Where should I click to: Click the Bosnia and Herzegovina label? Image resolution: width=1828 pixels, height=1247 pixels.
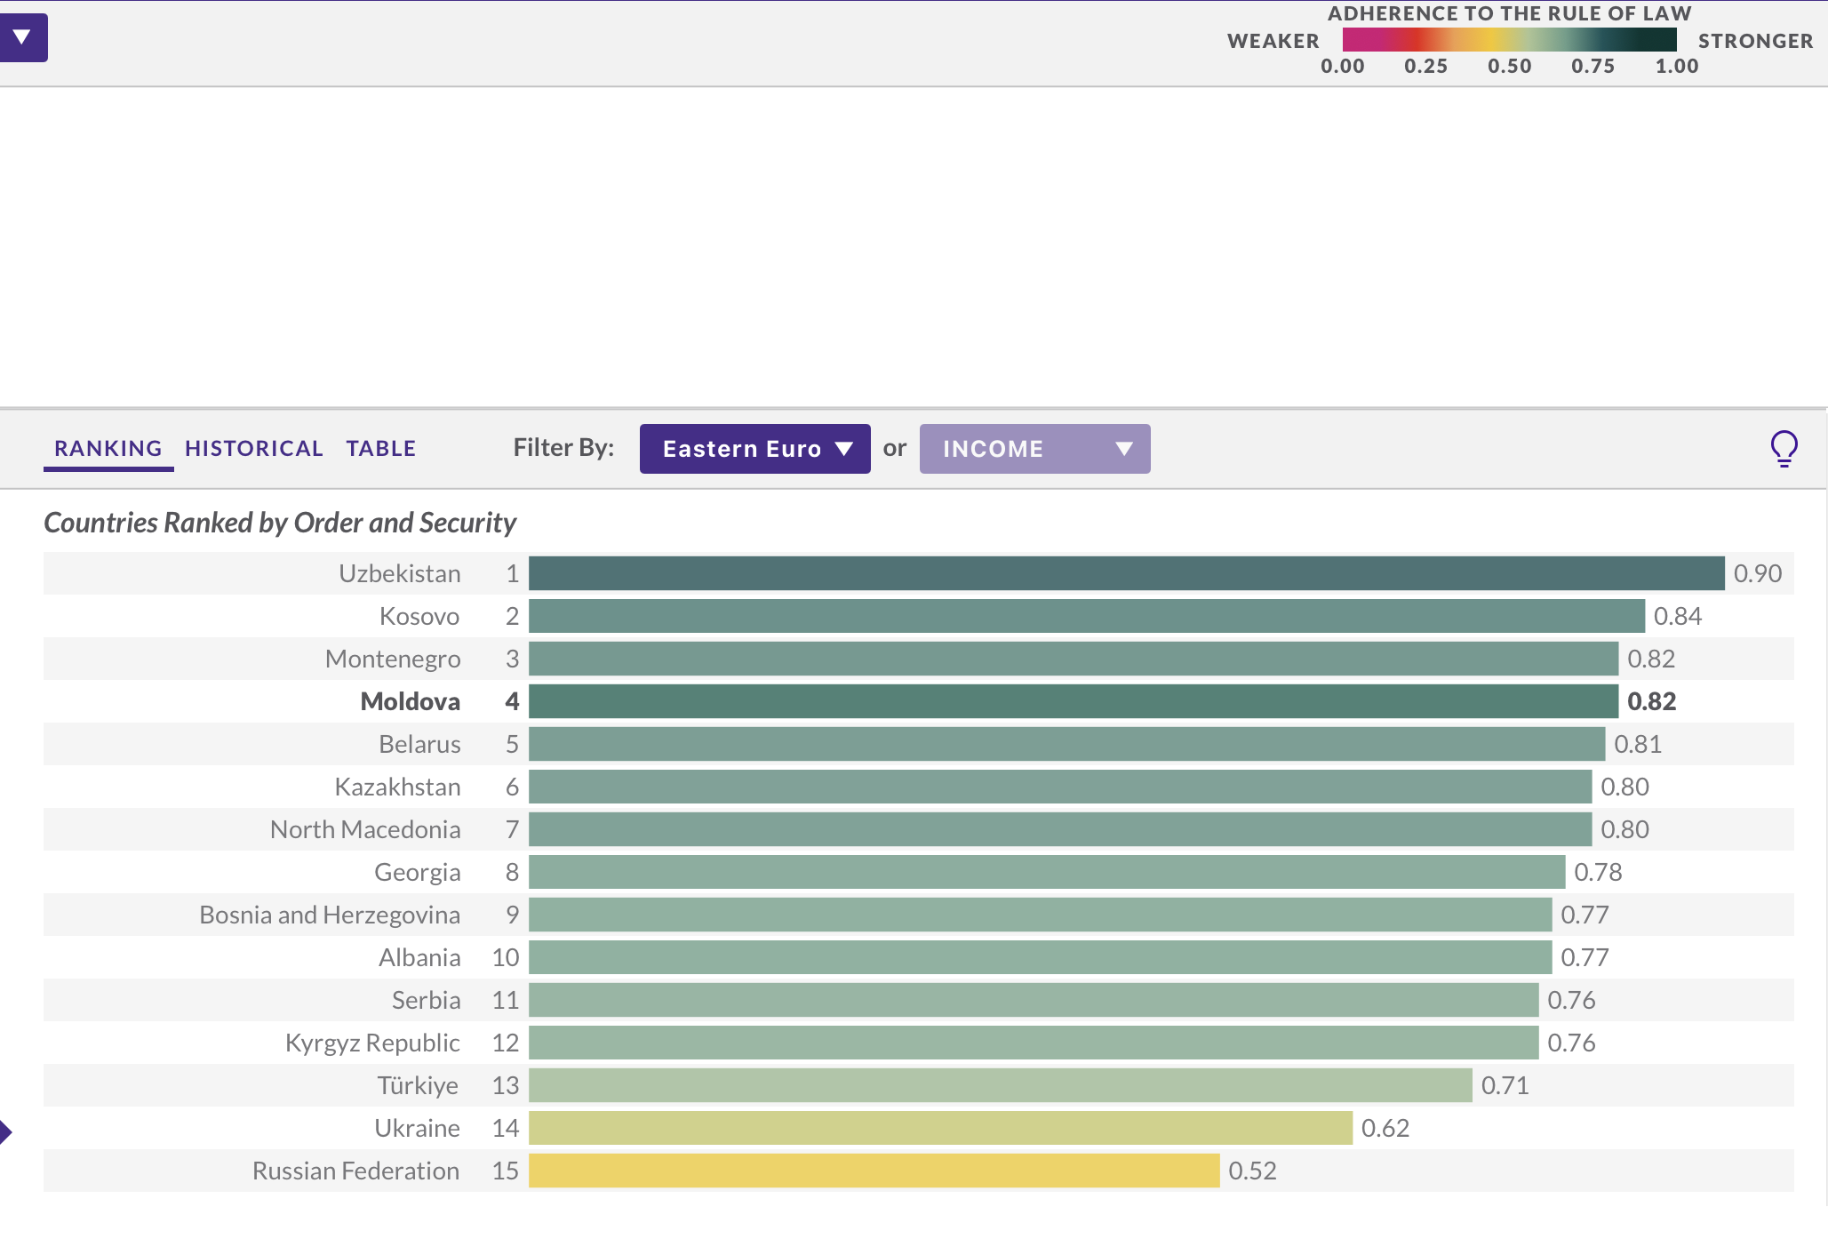330,915
